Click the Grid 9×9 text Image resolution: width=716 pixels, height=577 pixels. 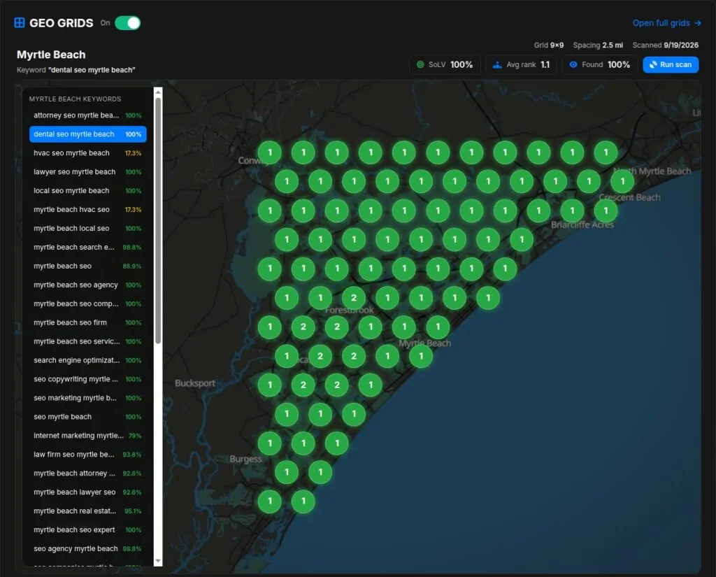tap(548, 45)
